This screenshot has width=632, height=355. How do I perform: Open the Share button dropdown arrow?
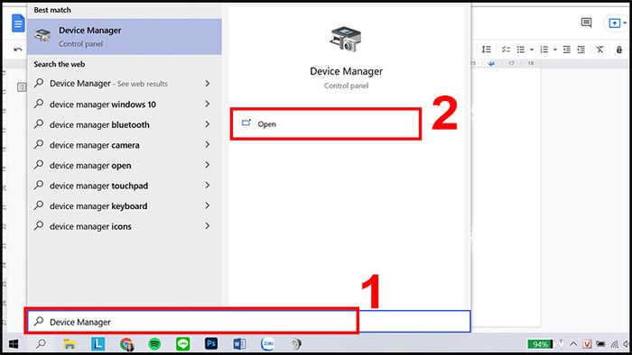625,23
